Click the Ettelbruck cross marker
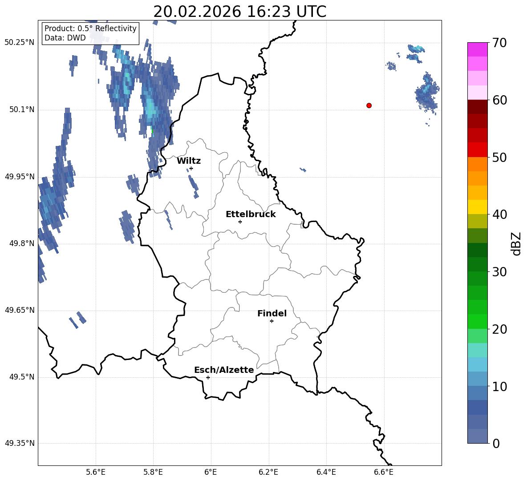The height and width of the screenshot is (481, 527). 240,222
